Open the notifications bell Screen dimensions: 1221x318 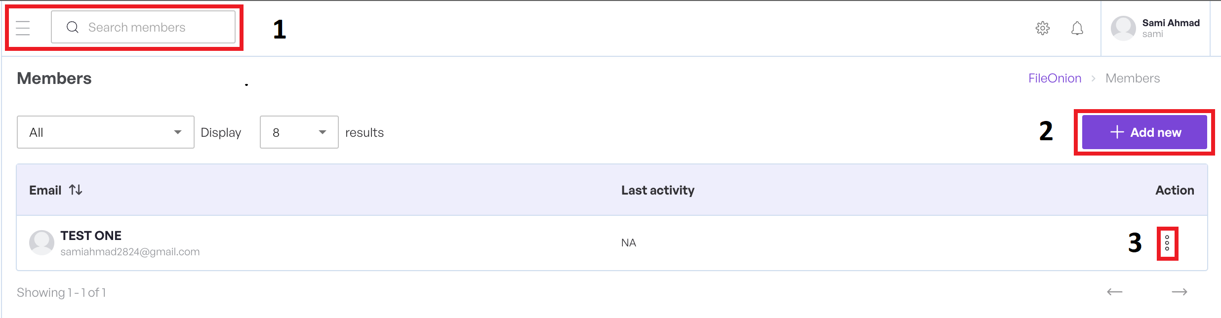coord(1077,28)
